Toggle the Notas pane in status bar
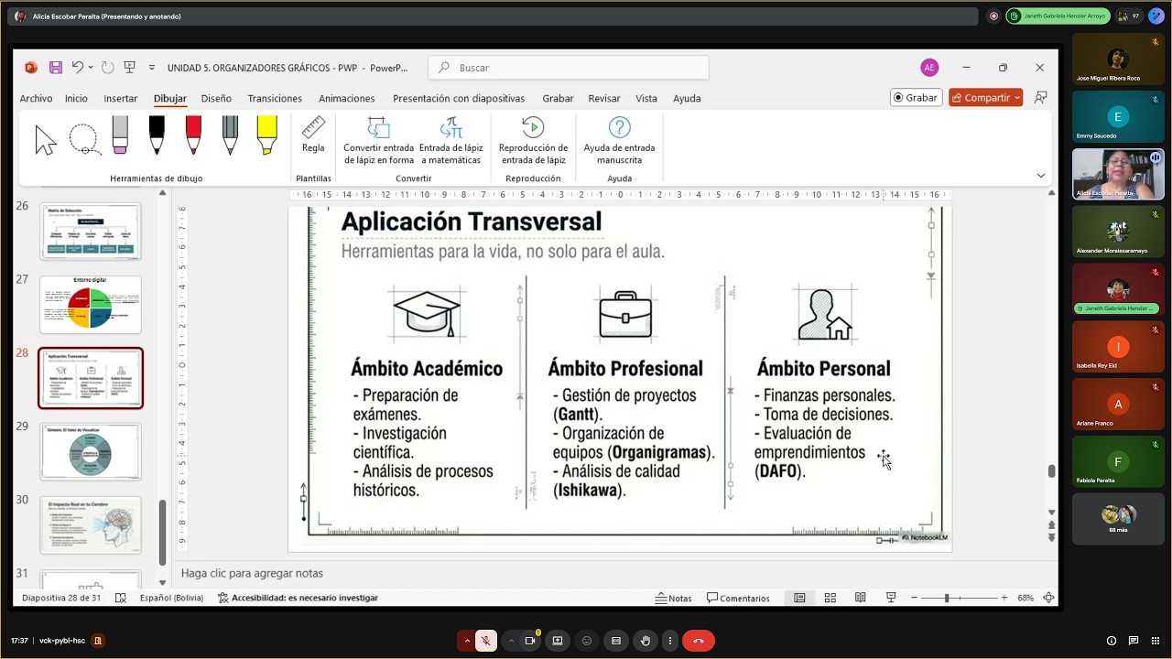 pyautogui.click(x=674, y=598)
